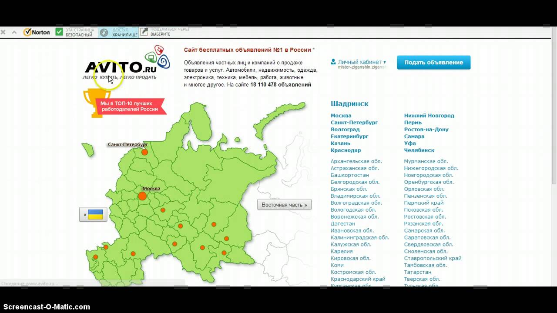Click the Восточная часть map button
557x313 pixels.
pos(284,205)
